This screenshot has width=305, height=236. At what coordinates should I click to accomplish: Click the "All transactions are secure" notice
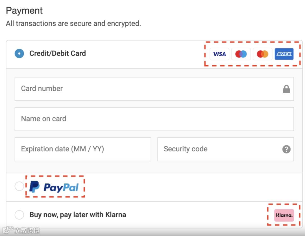(x=73, y=23)
